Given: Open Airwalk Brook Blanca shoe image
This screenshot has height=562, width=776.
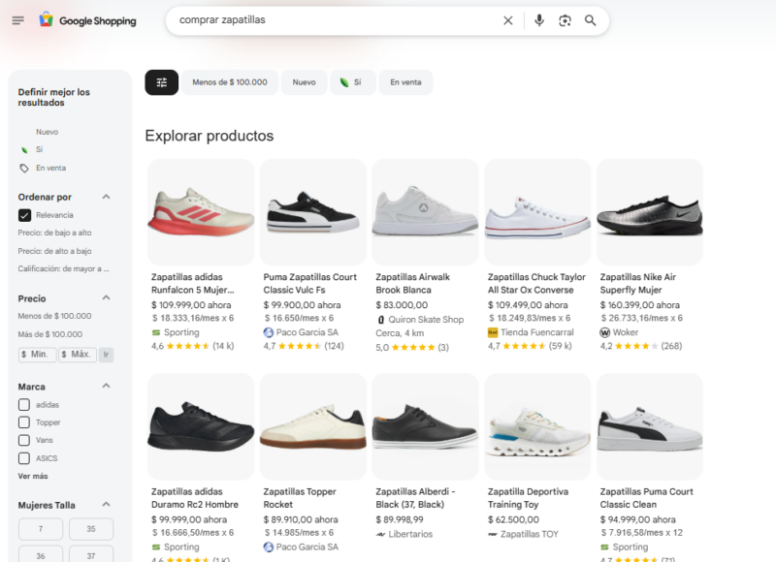Looking at the screenshot, I should click(x=425, y=212).
